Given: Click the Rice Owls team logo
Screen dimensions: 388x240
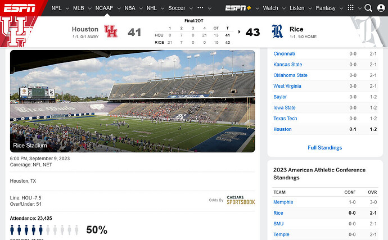Looking at the screenshot, I should click(x=277, y=31).
